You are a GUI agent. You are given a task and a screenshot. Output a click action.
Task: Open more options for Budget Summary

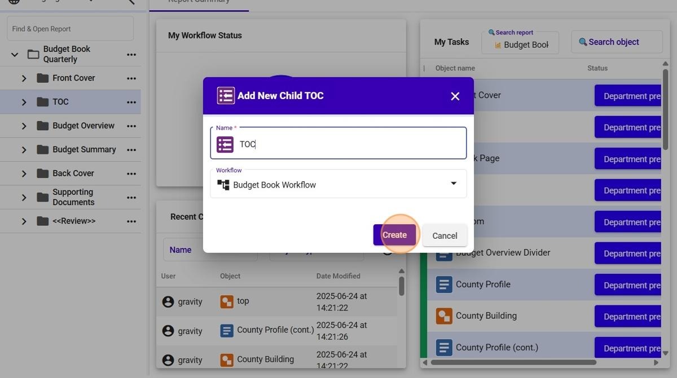[x=131, y=150]
